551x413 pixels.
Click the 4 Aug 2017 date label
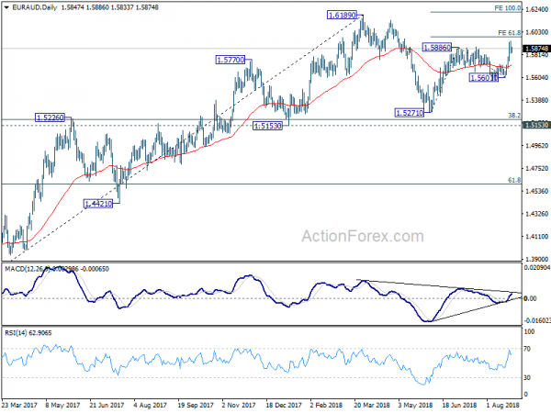[151, 406]
